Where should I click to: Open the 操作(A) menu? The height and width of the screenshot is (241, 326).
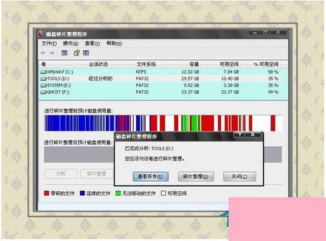[70, 43]
